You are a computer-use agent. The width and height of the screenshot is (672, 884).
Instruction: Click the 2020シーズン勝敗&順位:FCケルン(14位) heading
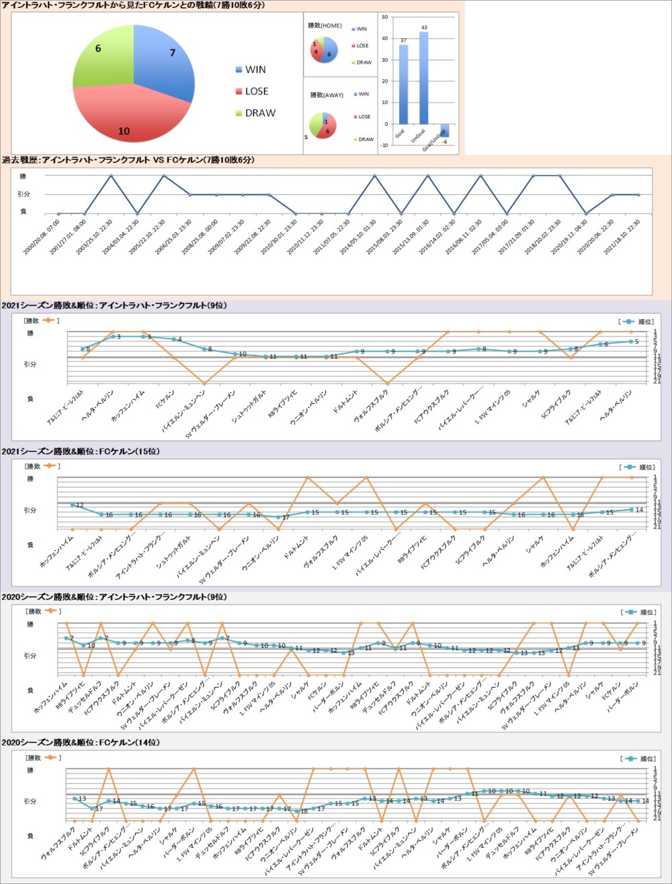(81, 743)
